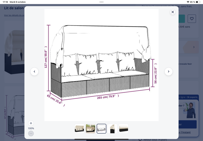Select fifth thumbnail with canopy folded

(x=124, y=129)
